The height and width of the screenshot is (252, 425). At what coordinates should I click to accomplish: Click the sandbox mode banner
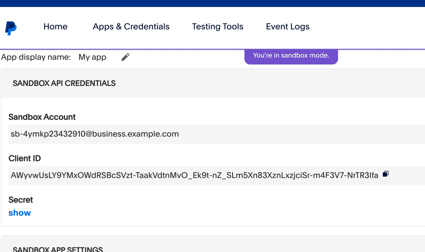click(291, 56)
